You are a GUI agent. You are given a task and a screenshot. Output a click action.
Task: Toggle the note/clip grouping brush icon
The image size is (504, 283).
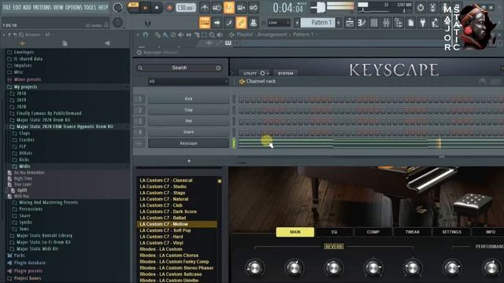click(229, 23)
